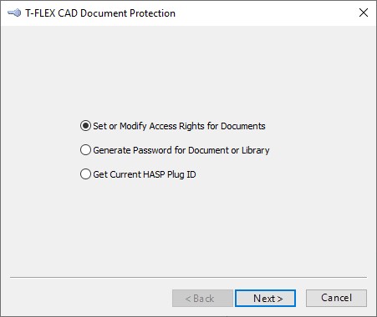
Task: Proceed to next wizard step with Next
Action: (265, 299)
